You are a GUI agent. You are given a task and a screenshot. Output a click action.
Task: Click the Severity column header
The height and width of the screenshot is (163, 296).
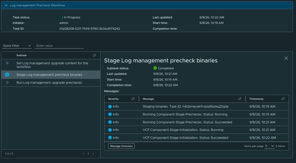(113, 99)
